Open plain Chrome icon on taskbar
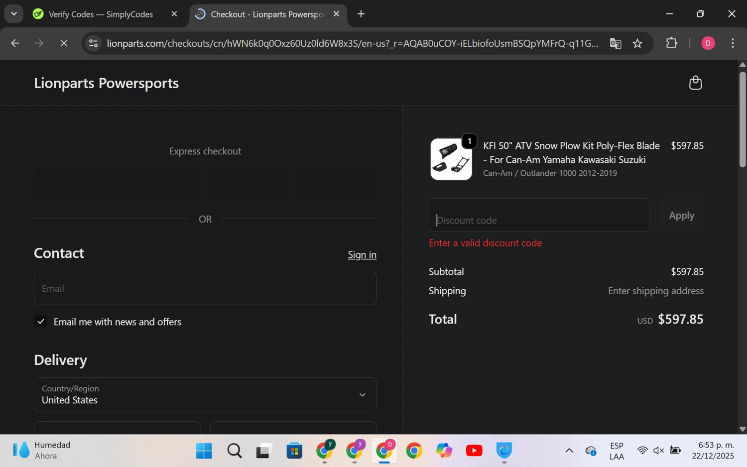The height and width of the screenshot is (467, 747). pyautogui.click(x=414, y=451)
